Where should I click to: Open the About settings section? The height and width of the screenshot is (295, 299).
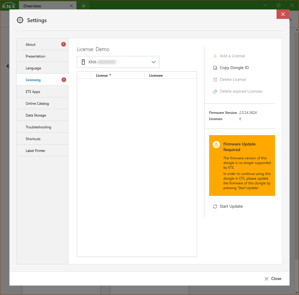(43, 44)
